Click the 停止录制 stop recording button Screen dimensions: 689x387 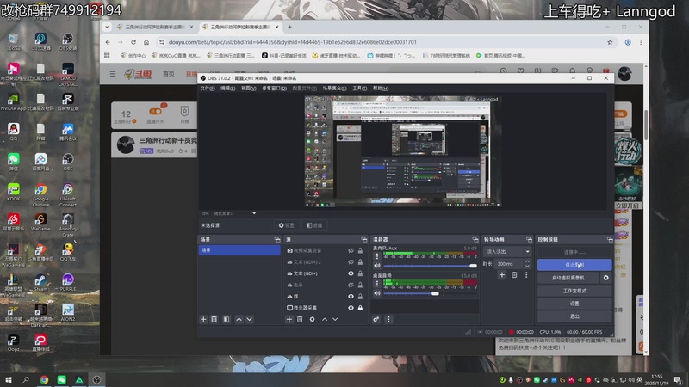tap(574, 265)
